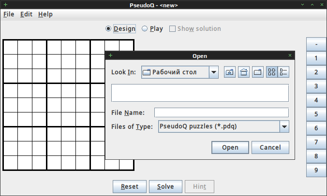Select top-left cell of sudoku grid
The width and height of the screenshot is (327, 196).
11,47
